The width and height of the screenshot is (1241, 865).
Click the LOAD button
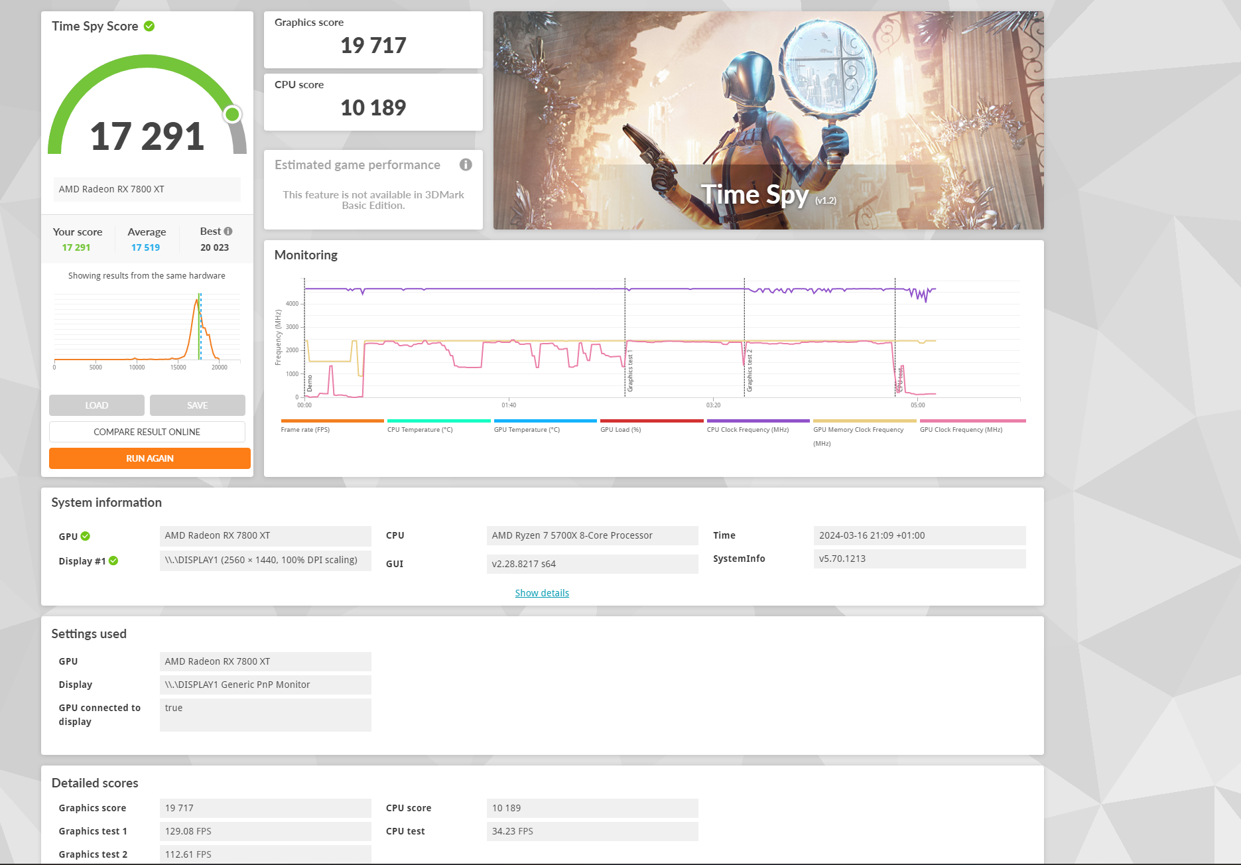97,405
